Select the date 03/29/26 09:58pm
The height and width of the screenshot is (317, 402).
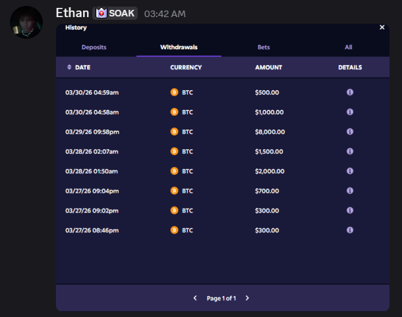pyautogui.click(x=92, y=132)
